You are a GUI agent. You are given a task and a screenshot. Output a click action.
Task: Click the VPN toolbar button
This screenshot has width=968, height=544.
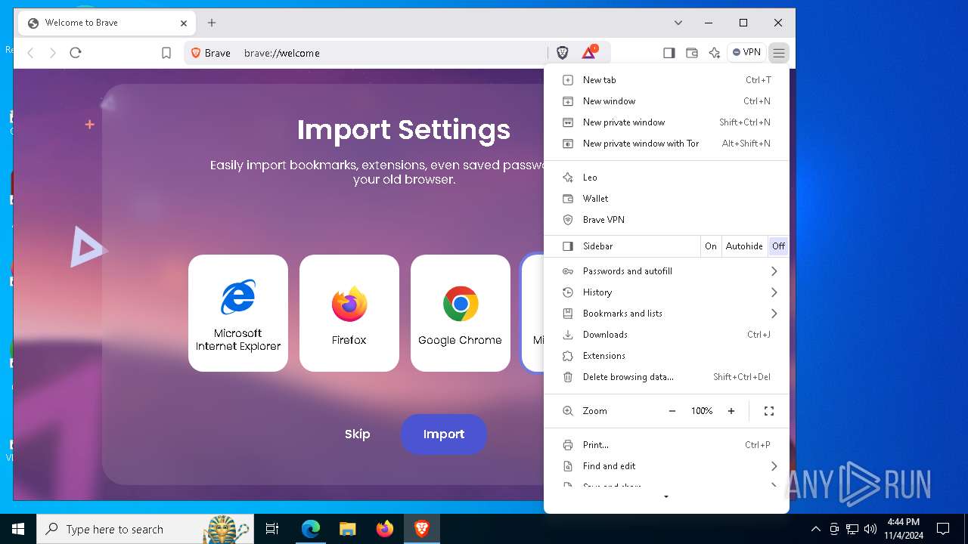coord(746,53)
